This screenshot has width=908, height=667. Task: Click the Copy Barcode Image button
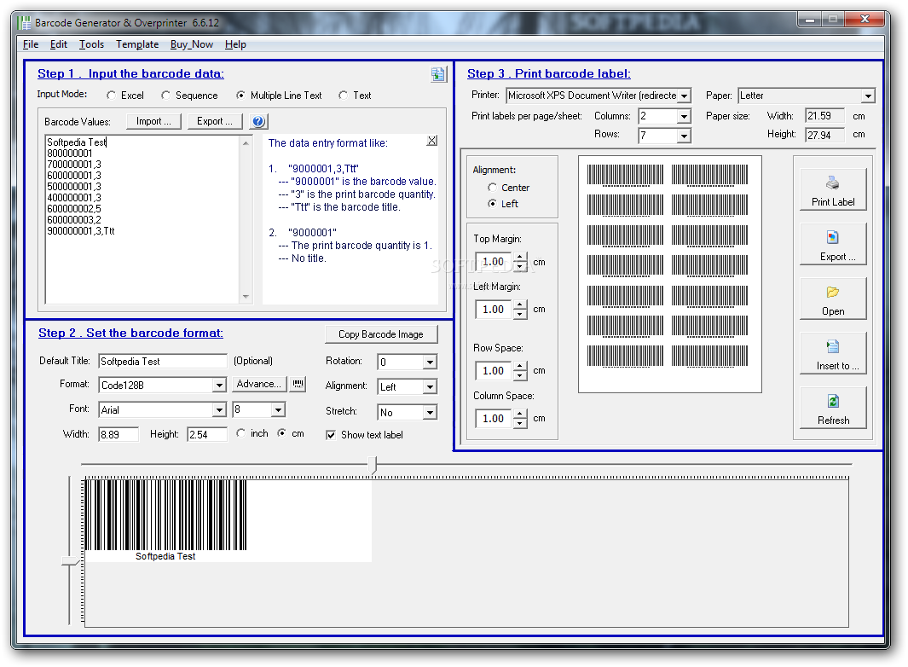coord(381,334)
